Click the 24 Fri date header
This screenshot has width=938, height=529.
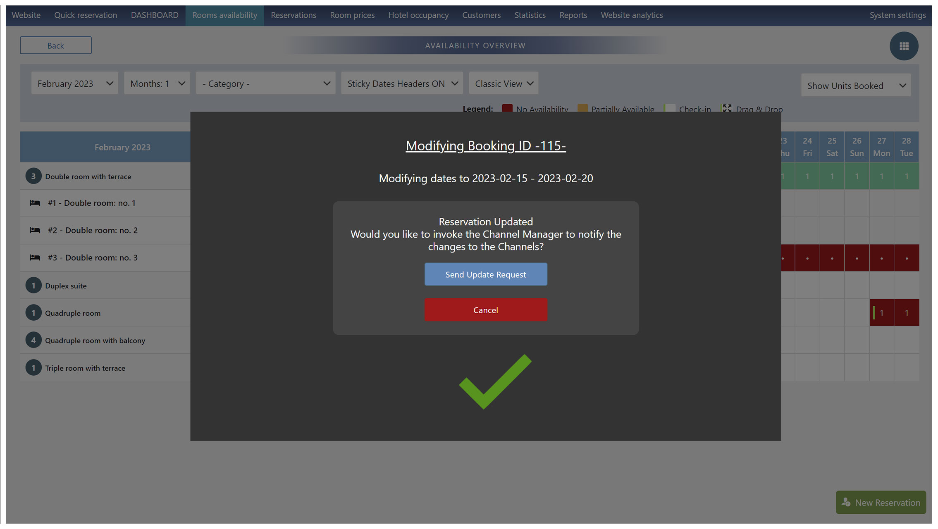(x=807, y=147)
